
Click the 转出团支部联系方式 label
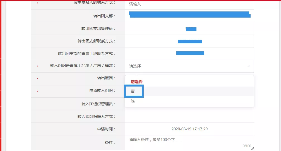tap(97, 41)
